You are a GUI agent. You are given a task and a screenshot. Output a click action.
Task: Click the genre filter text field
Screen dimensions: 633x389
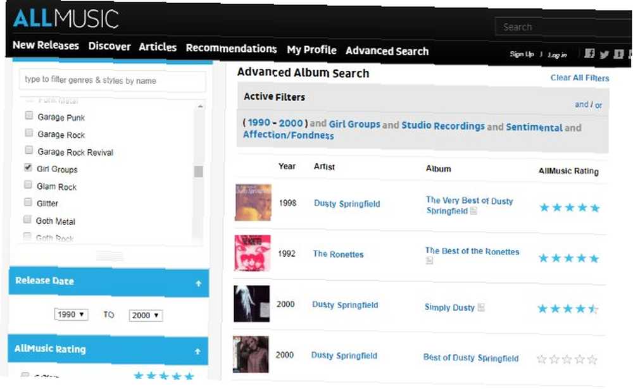coord(113,81)
